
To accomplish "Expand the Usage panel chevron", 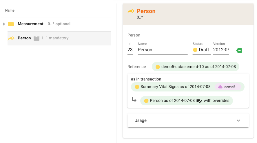I will [x=238, y=120].
